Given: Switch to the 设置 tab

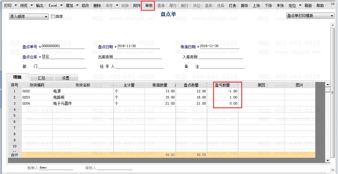Looking at the screenshot, I should tap(66, 78).
